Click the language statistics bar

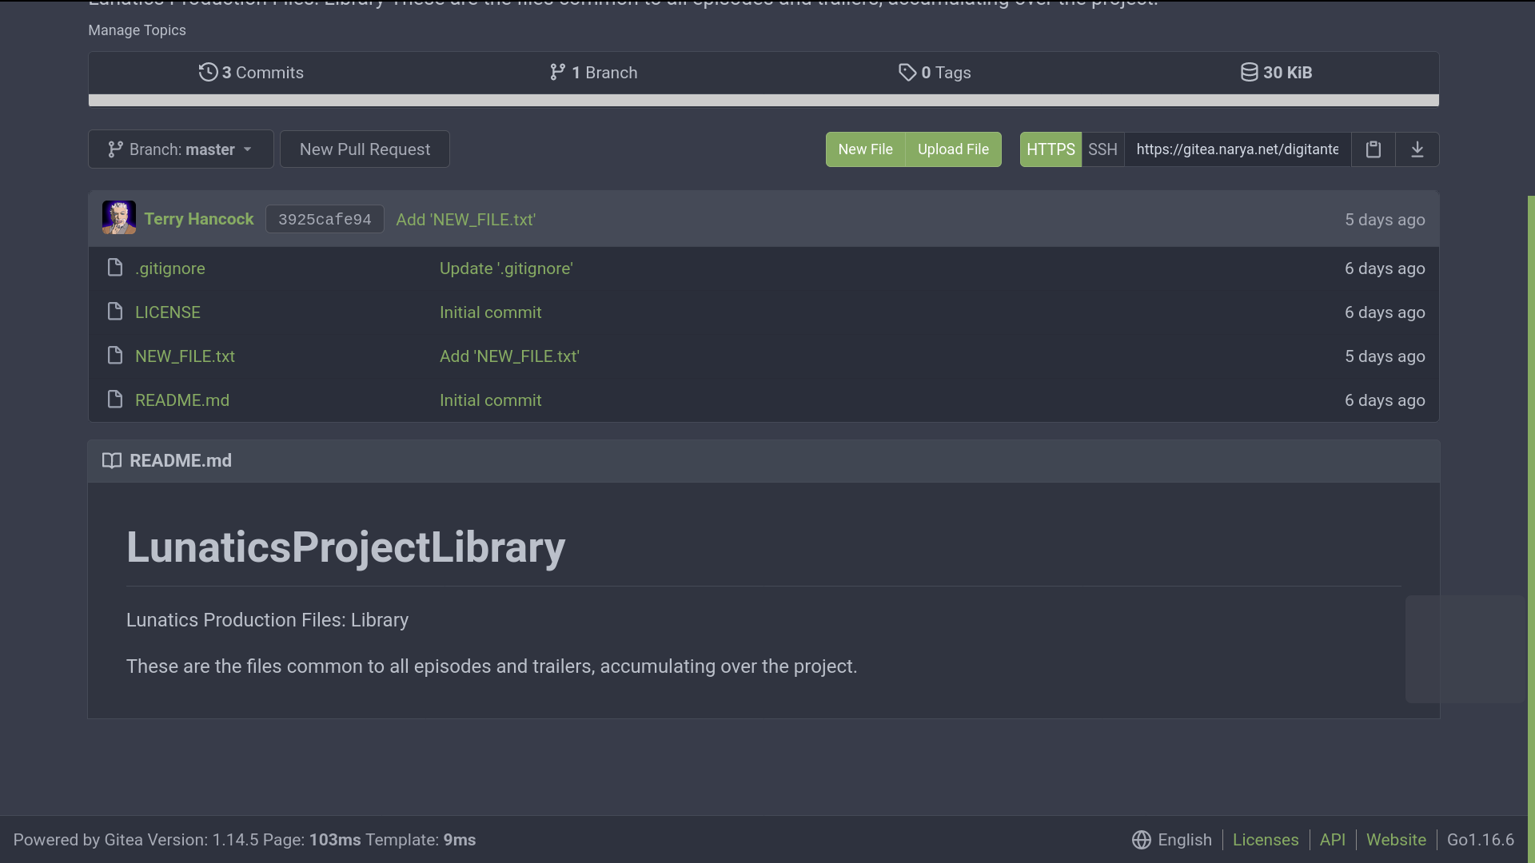click(764, 100)
